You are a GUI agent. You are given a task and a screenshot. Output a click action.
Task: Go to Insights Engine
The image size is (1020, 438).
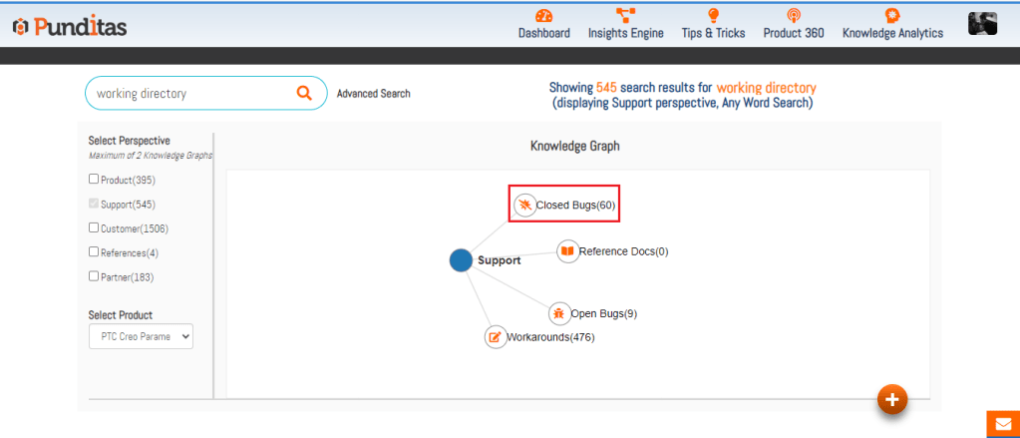pyautogui.click(x=625, y=24)
